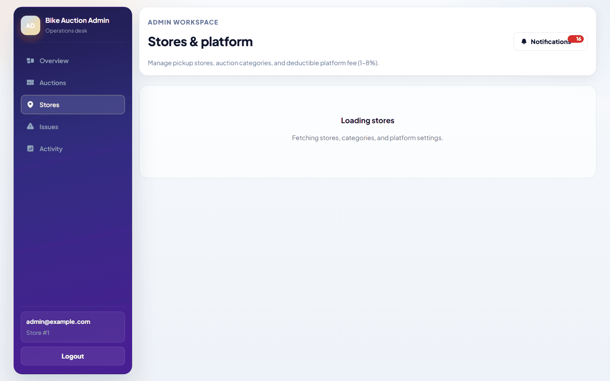The width and height of the screenshot is (610, 381).
Task: Click the Fetching stores description text
Action: [x=368, y=138]
